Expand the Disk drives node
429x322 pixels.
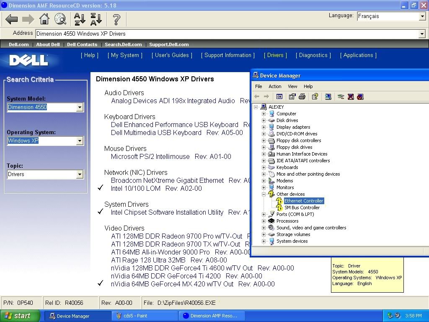pyautogui.click(x=264, y=120)
